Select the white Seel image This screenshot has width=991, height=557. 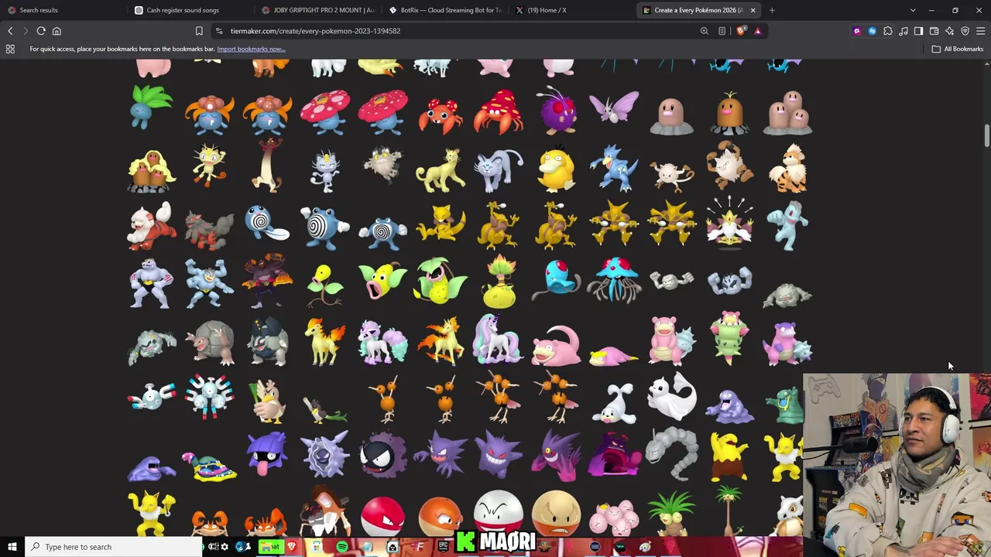tap(614, 402)
